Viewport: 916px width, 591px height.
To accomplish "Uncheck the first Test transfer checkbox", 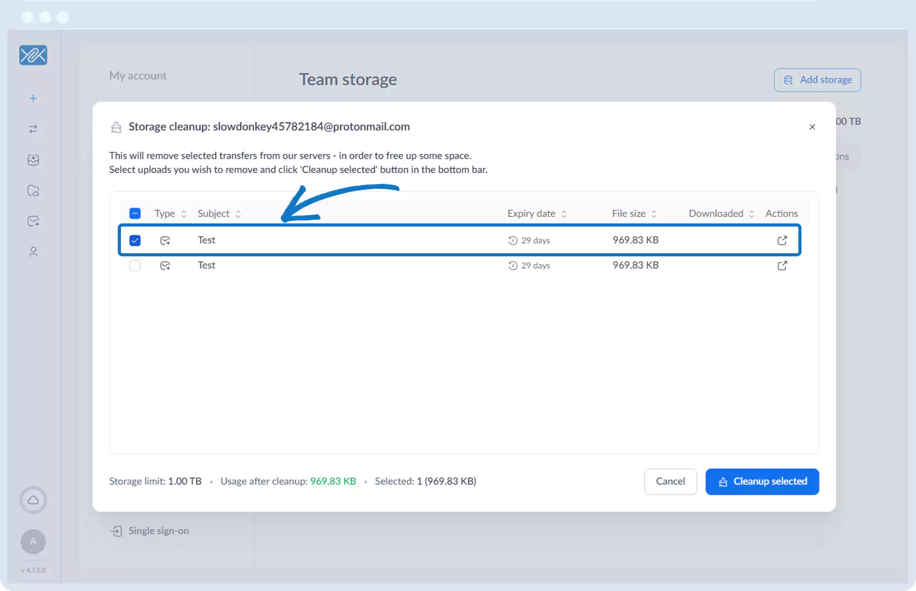I will (135, 240).
